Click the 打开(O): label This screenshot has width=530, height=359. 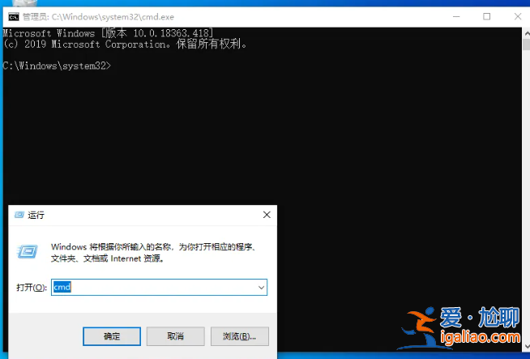click(x=32, y=288)
